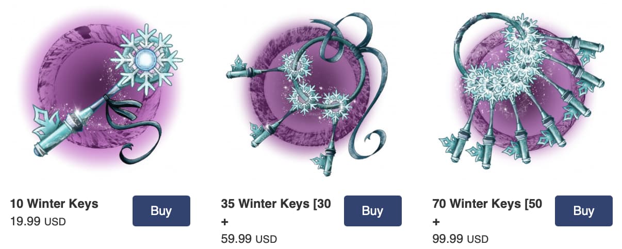Click the large snowflake head of the single key
Image resolution: width=622 pixels, height=249 pixels.
pos(146,60)
